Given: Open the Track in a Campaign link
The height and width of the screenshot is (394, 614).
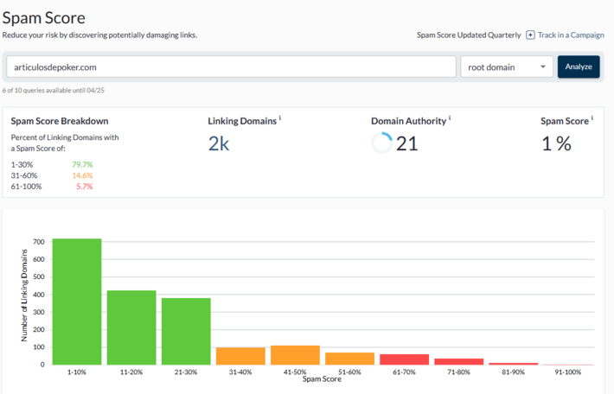Looking at the screenshot, I should point(571,35).
